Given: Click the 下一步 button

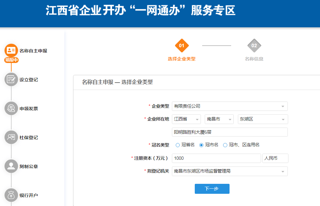Looking at the screenshot, I should tap(212, 189).
